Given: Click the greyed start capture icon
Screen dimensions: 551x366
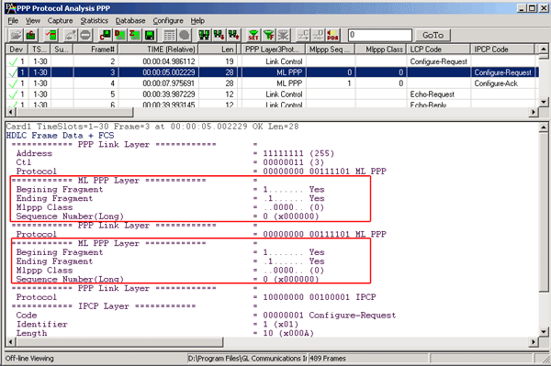Looking at the screenshot, I should (x=71, y=35).
